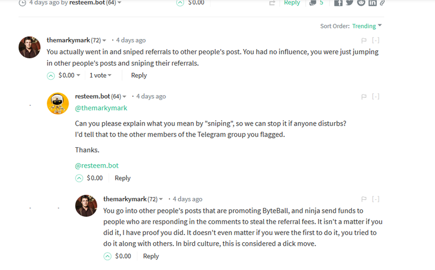Copy post link via chain icon

(x=382, y=3)
